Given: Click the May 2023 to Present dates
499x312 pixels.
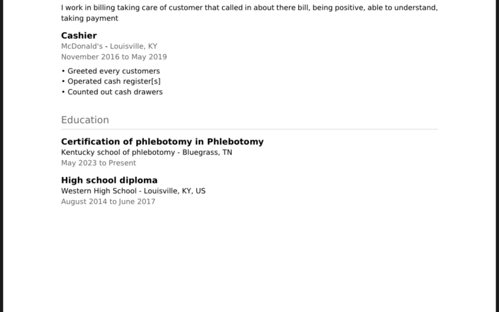Looking at the screenshot, I should tap(99, 163).
